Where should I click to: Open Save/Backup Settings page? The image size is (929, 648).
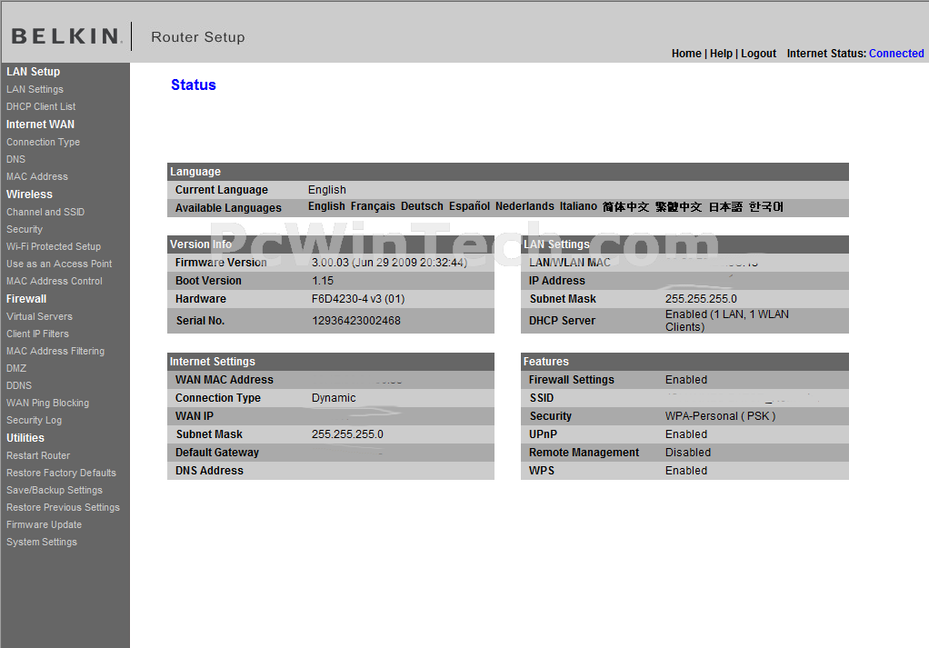tap(54, 490)
